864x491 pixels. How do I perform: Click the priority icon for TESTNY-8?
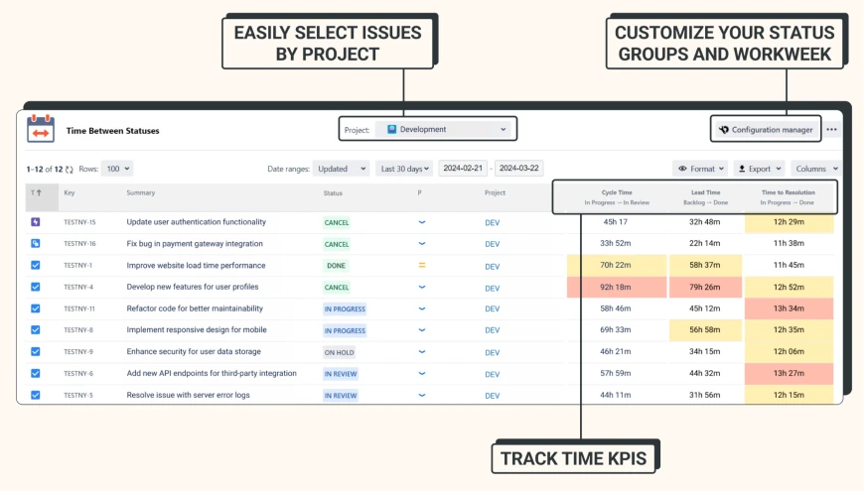[421, 330]
